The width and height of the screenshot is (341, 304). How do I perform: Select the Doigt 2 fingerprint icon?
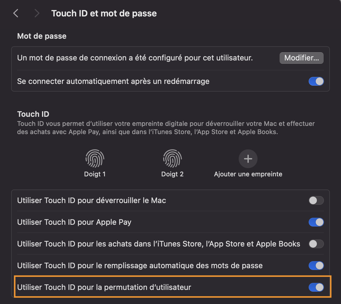[172, 158]
